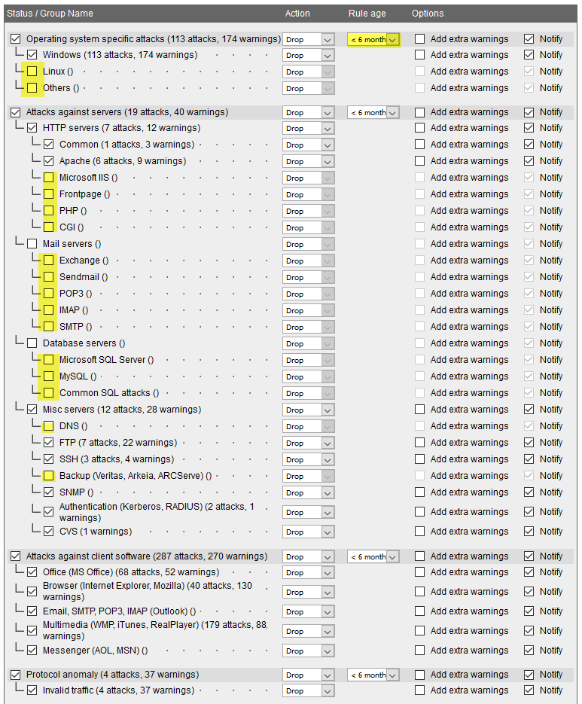Open Rule age dropdown for Protocol anomaly
Viewport: 582px width, 704px height.
373,675
